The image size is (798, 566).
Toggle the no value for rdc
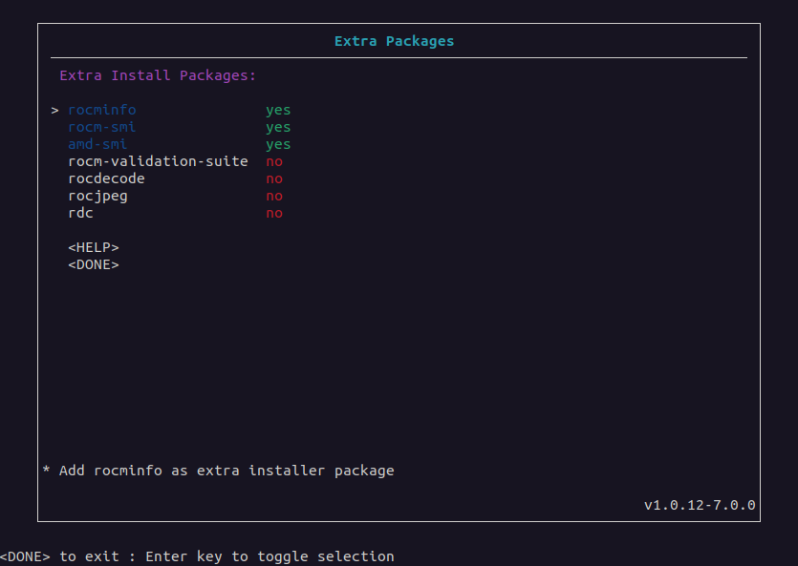(274, 214)
